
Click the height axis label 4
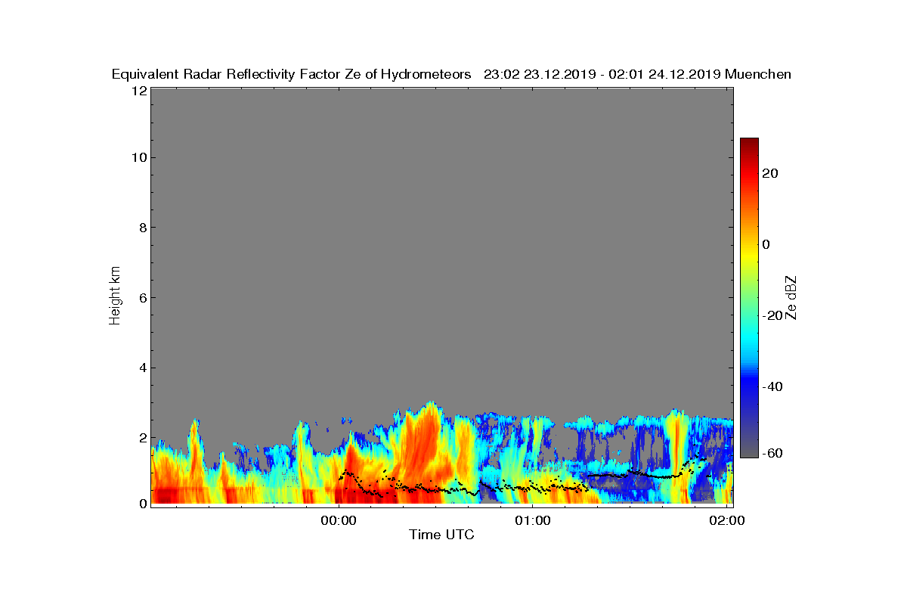pyautogui.click(x=142, y=368)
